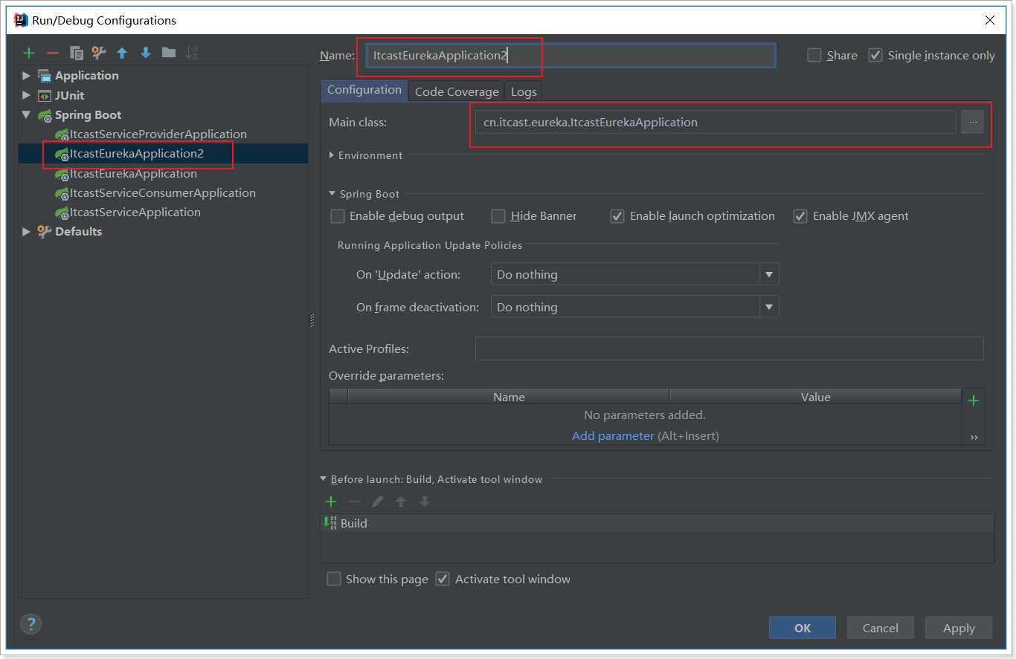Expand the Application node in the tree

pos(27,76)
